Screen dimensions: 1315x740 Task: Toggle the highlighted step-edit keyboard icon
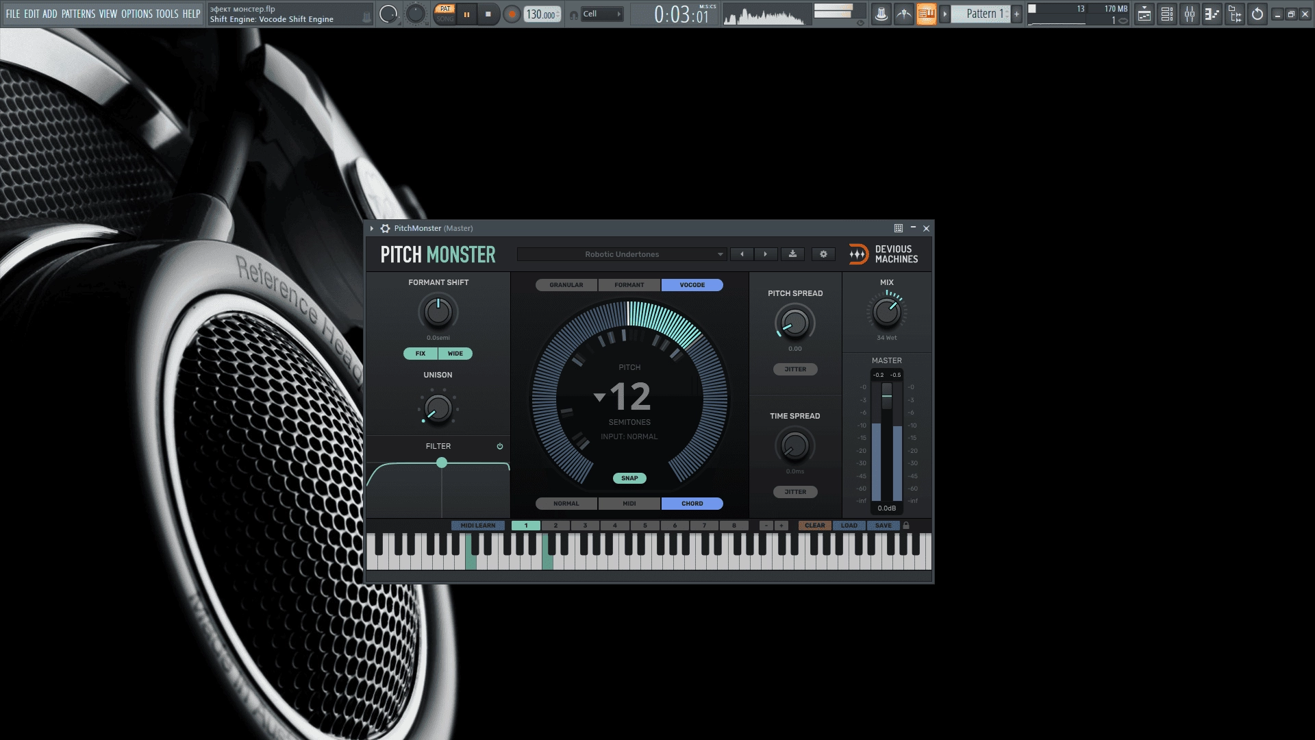click(926, 14)
